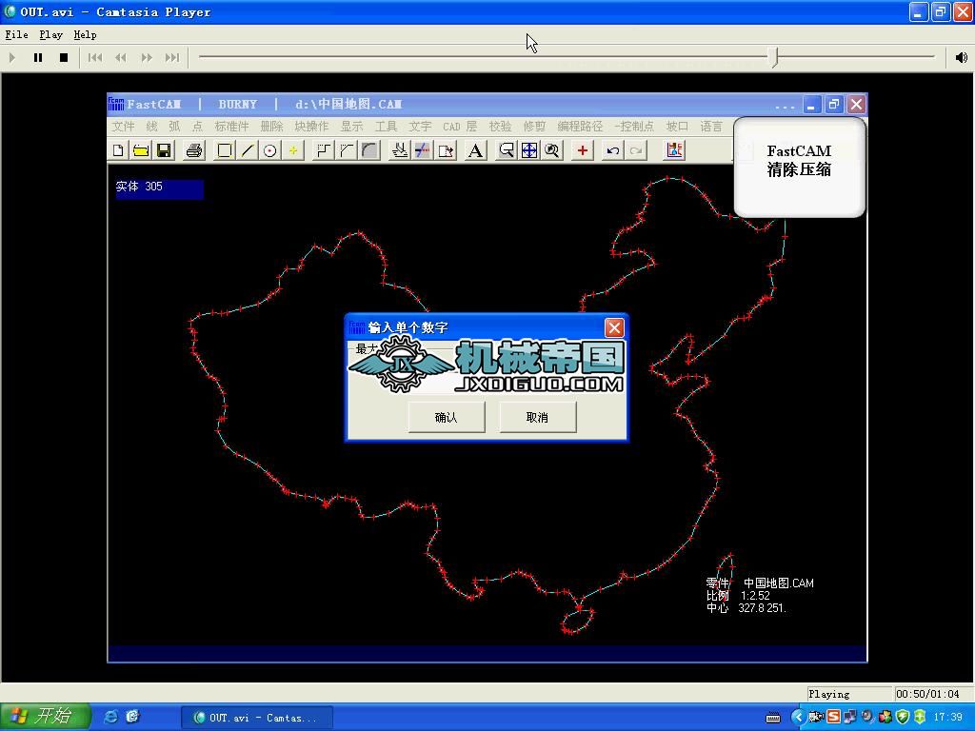Click the fast-forward button
The height and width of the screenshot is (731, 975).
coord(147,57)
